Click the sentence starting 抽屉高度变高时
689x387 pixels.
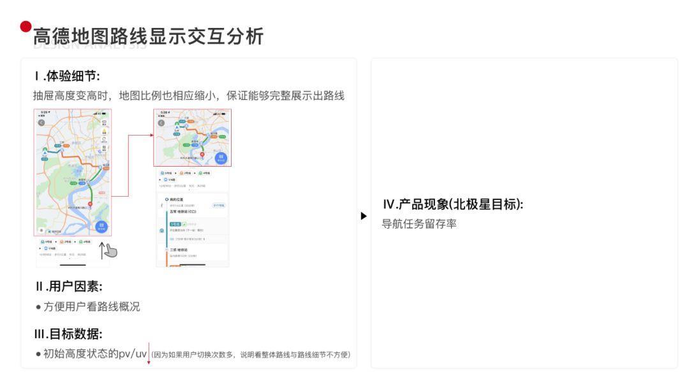[x=188, y=95]
